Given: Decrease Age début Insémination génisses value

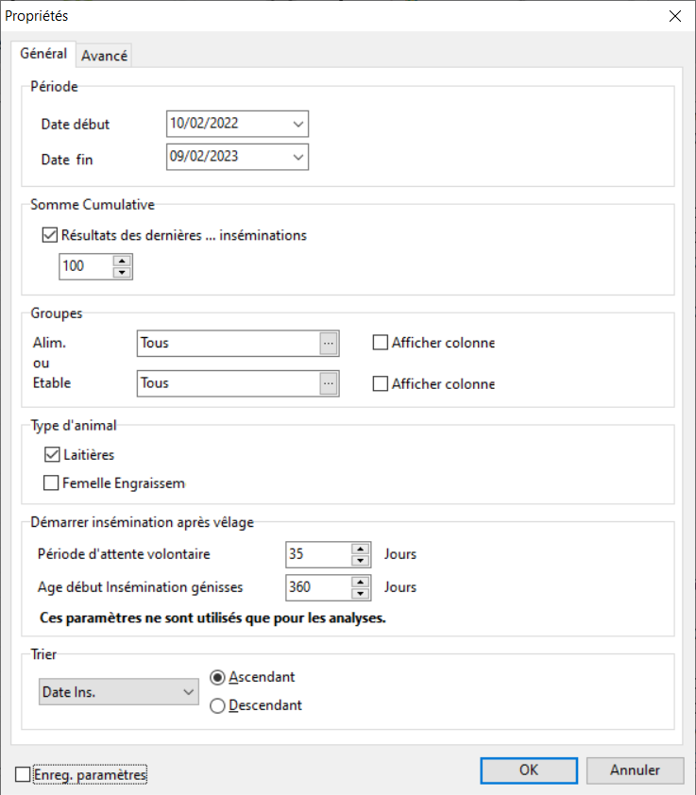Looking at the screenshot, I should [x=360, y=594].
